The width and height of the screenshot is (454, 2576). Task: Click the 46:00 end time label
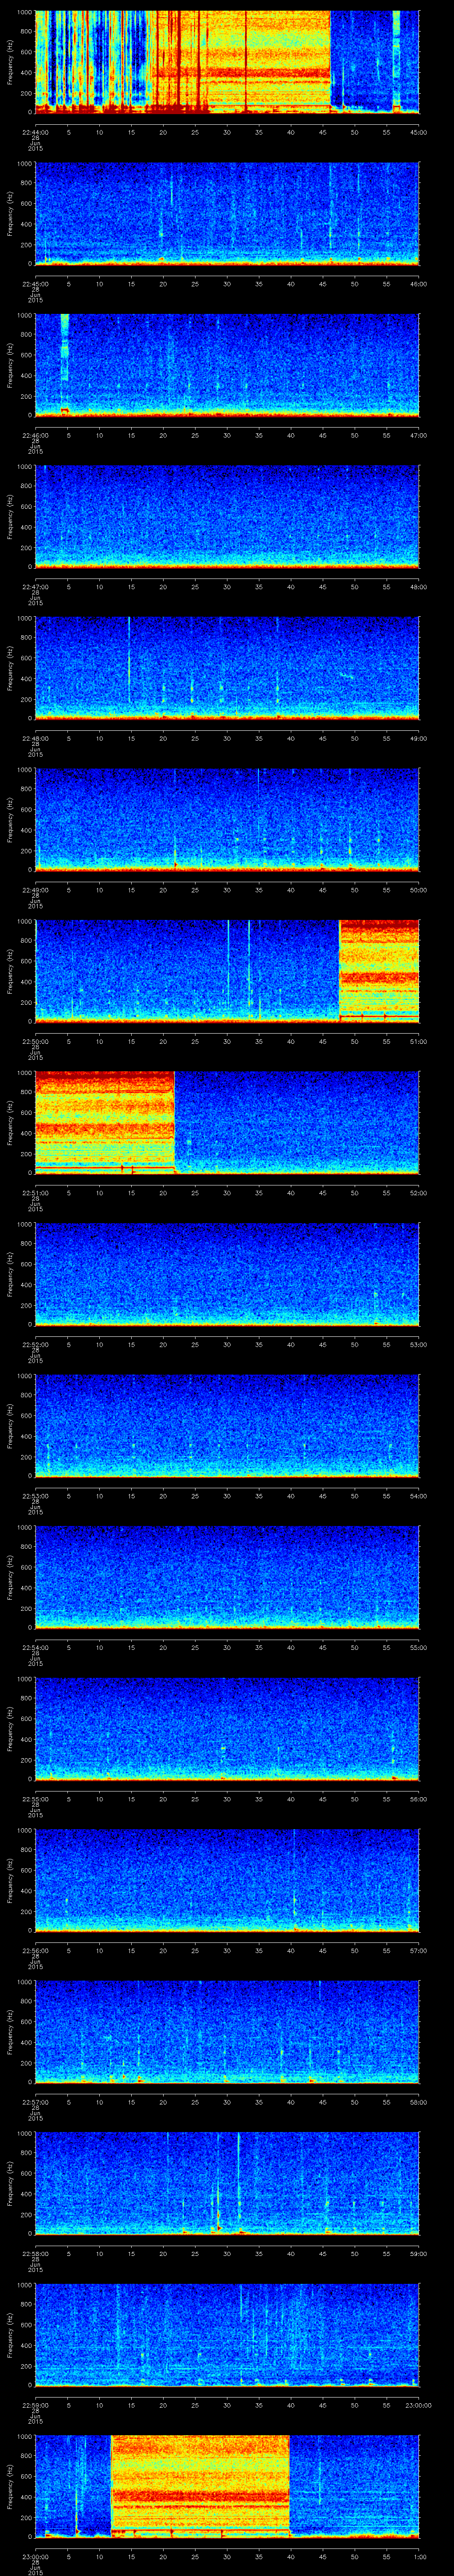coord(419,284)
